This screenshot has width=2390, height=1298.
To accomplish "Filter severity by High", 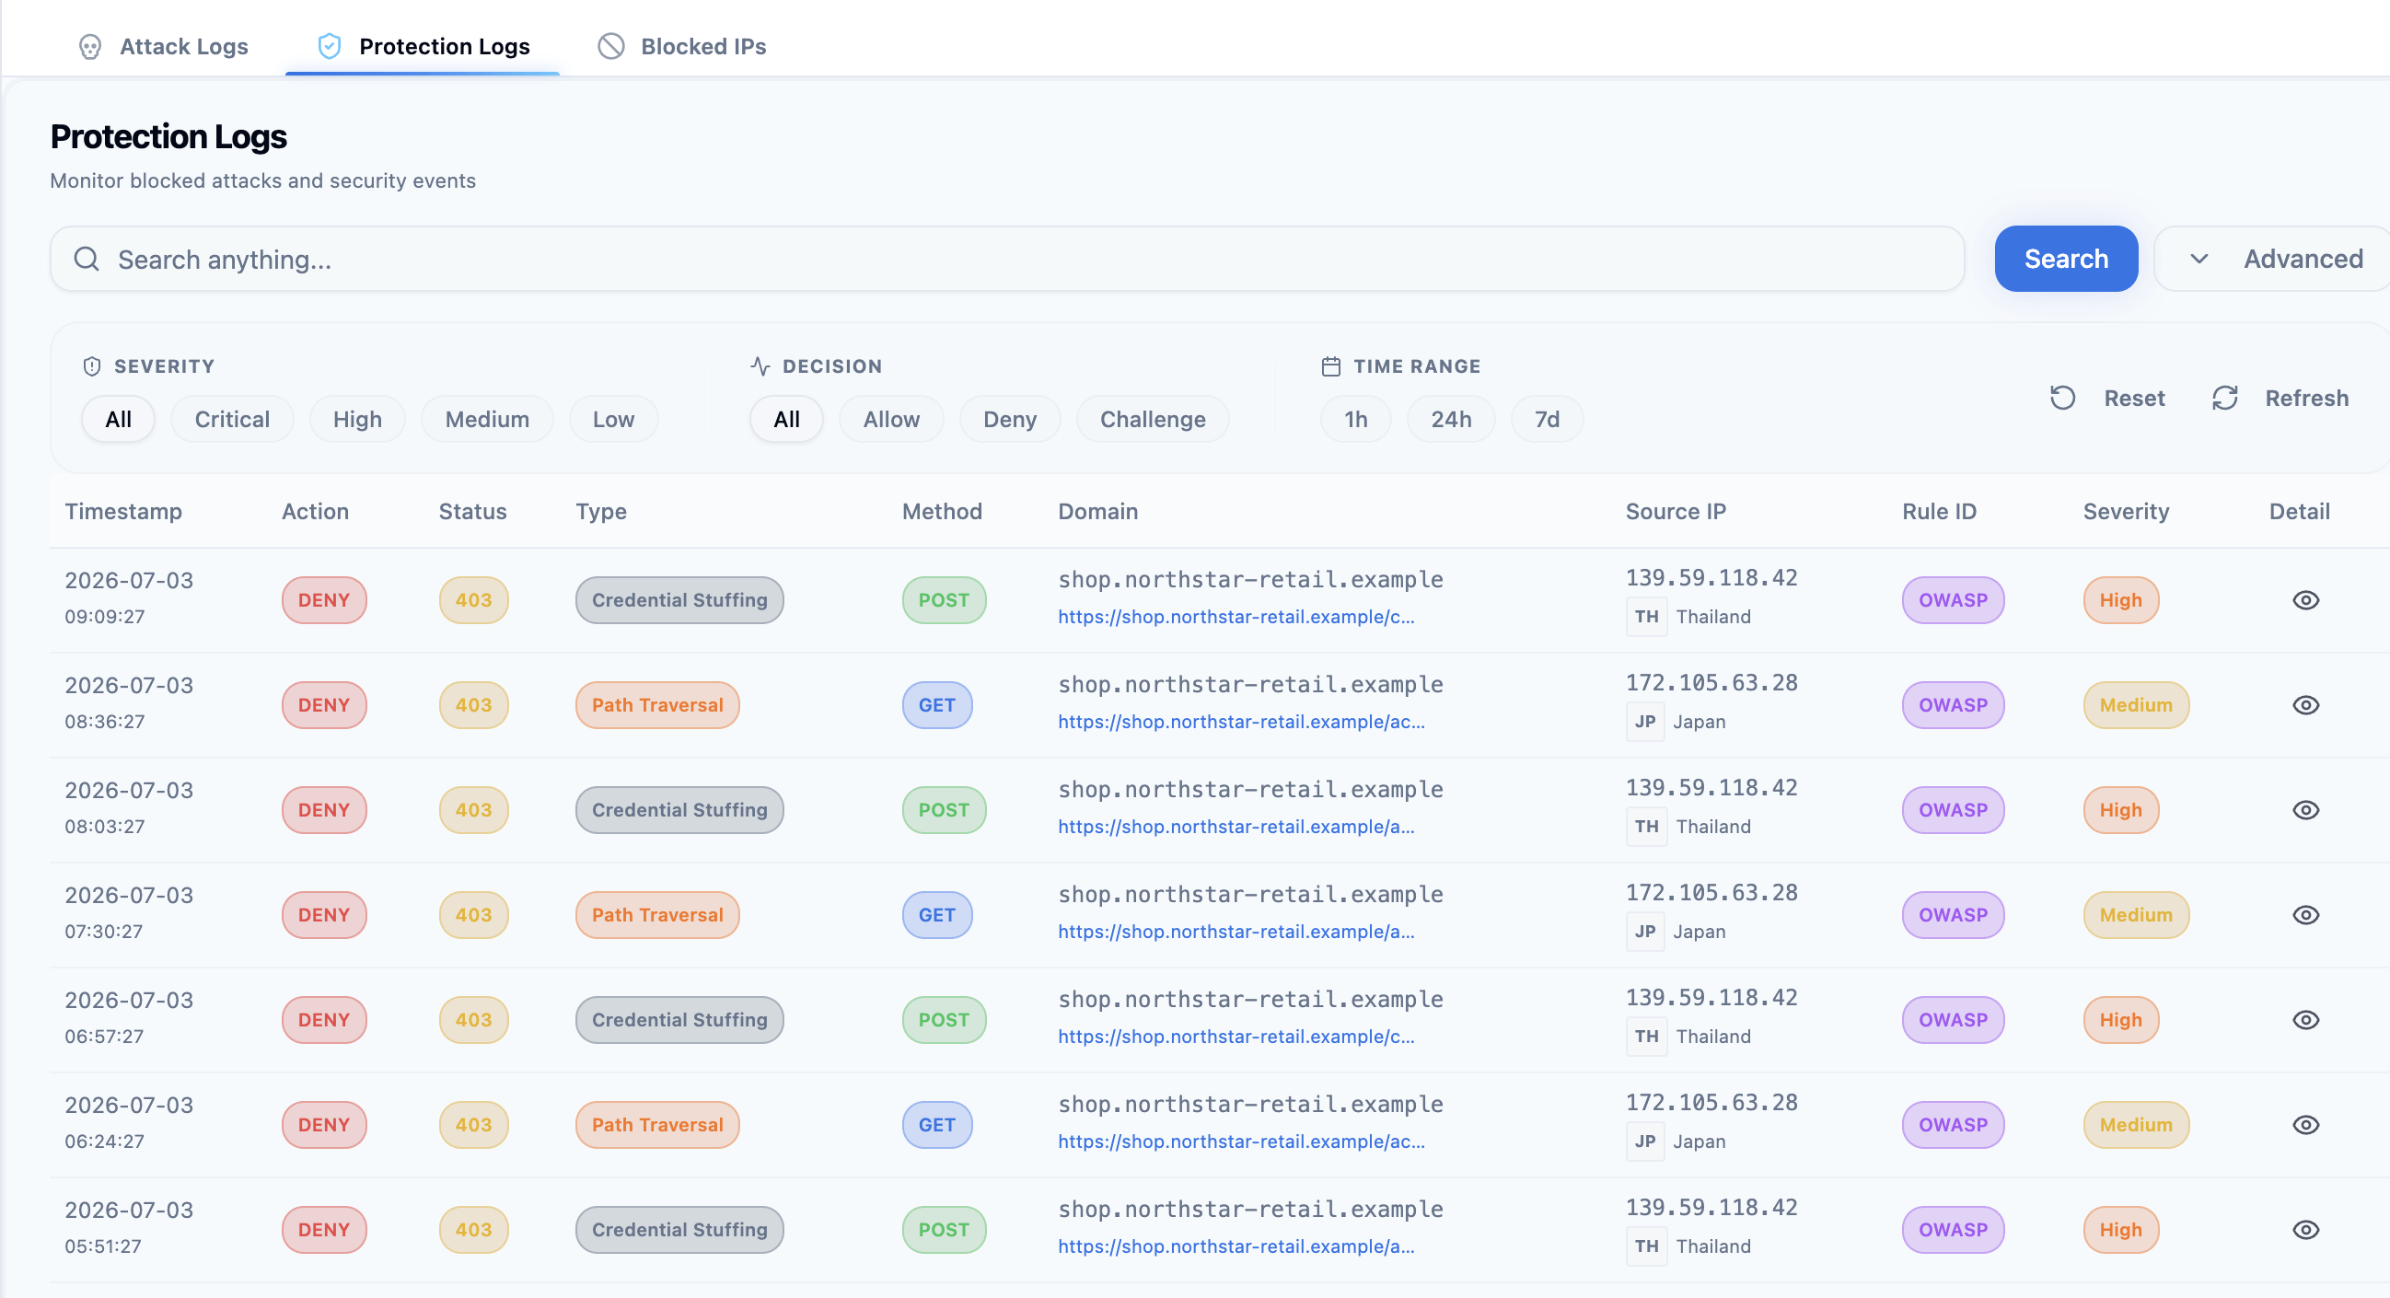I will pyautogui.click(x=357, y=420).
